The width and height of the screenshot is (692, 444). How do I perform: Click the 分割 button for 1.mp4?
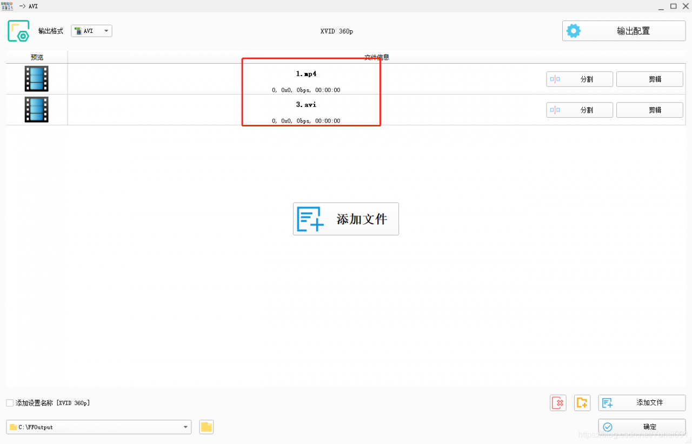(580, 79)
